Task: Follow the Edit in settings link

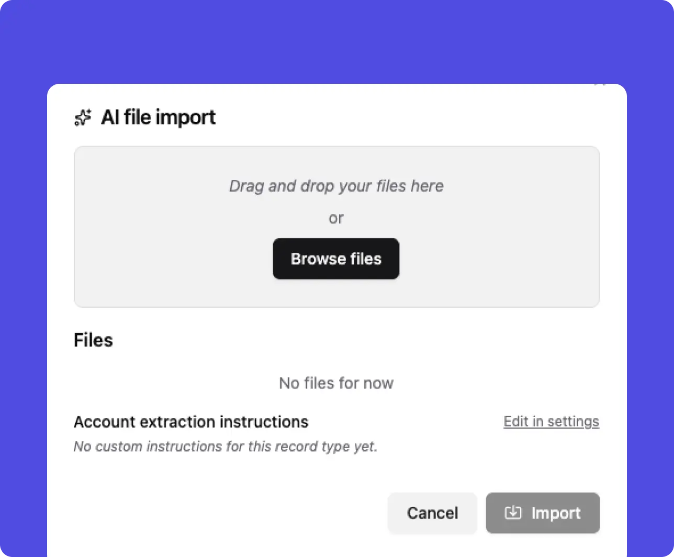Action: click(x=551, y=421)
